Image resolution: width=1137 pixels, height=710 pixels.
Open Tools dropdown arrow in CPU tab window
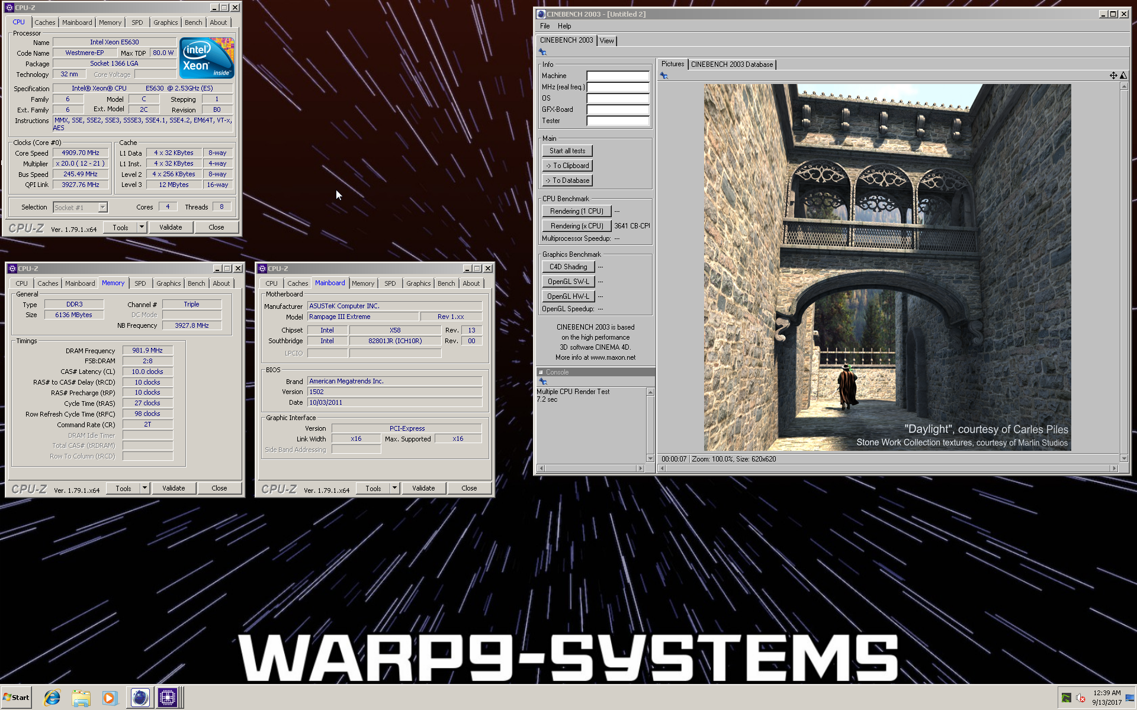pyautogui.click(x=142, y=227)
